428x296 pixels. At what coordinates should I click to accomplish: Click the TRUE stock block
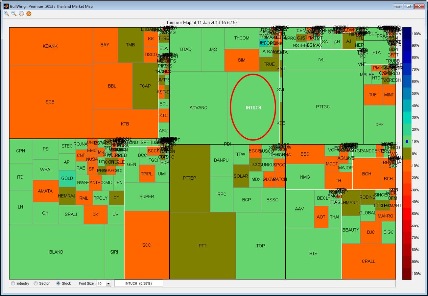tap(269, 64)
